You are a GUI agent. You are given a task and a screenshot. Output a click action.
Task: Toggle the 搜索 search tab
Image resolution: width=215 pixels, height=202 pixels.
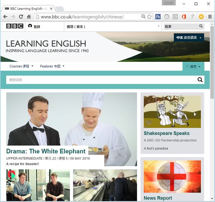(193, 67)
